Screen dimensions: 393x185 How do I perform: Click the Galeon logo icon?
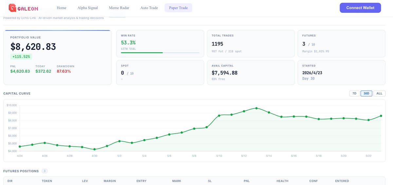tap(12, 8)
